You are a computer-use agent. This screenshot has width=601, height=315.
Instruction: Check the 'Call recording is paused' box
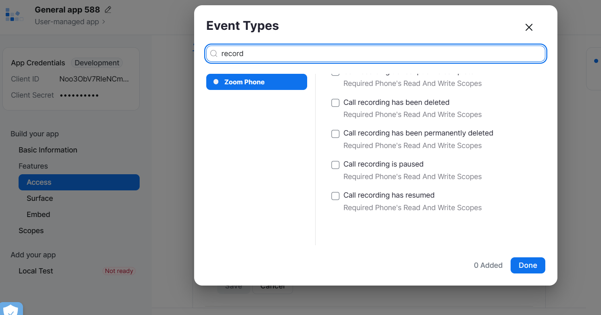point(335,165)
